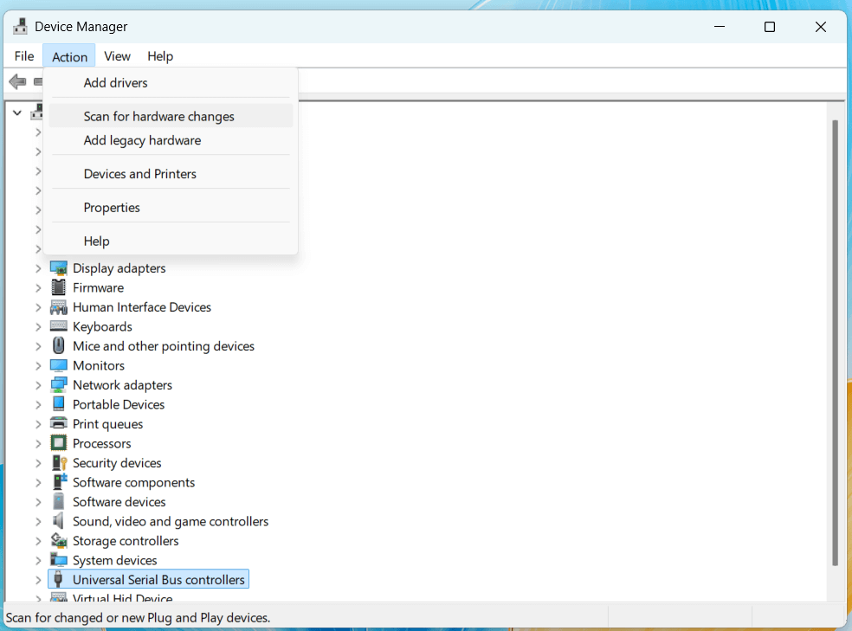852x631 pixels.
Task: Open Devices and Printers from the Action menu
Action: 139,173
